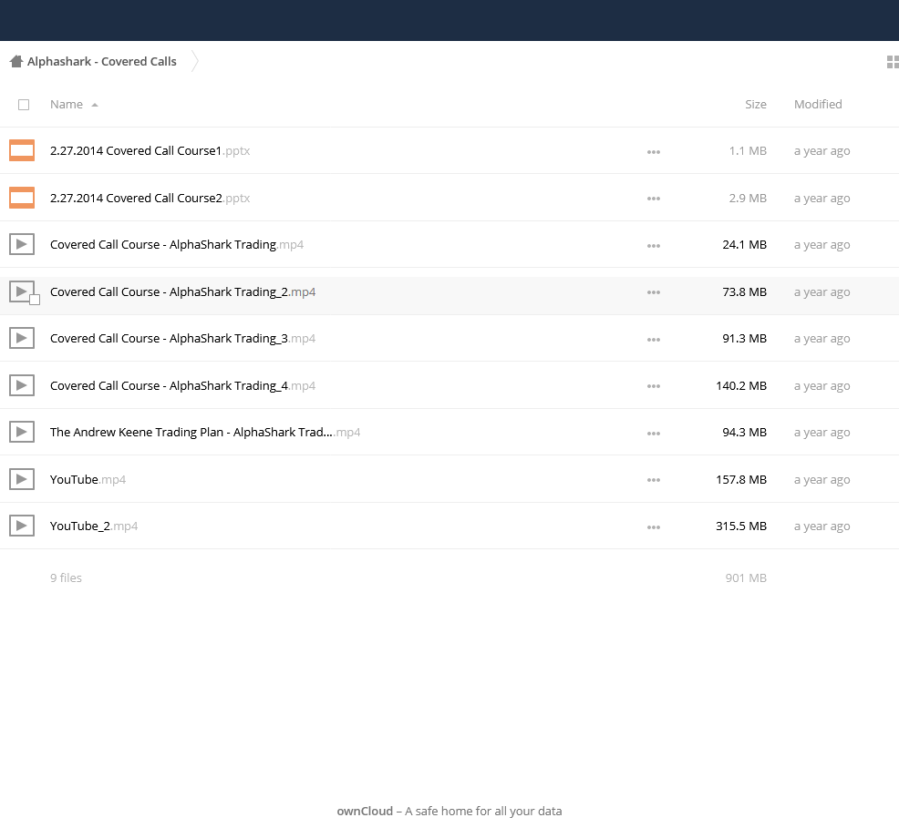Open 2.27.2014 Covered Call Course1.pptx
Screen dimensions: 899x838
(x=150, y=150)
